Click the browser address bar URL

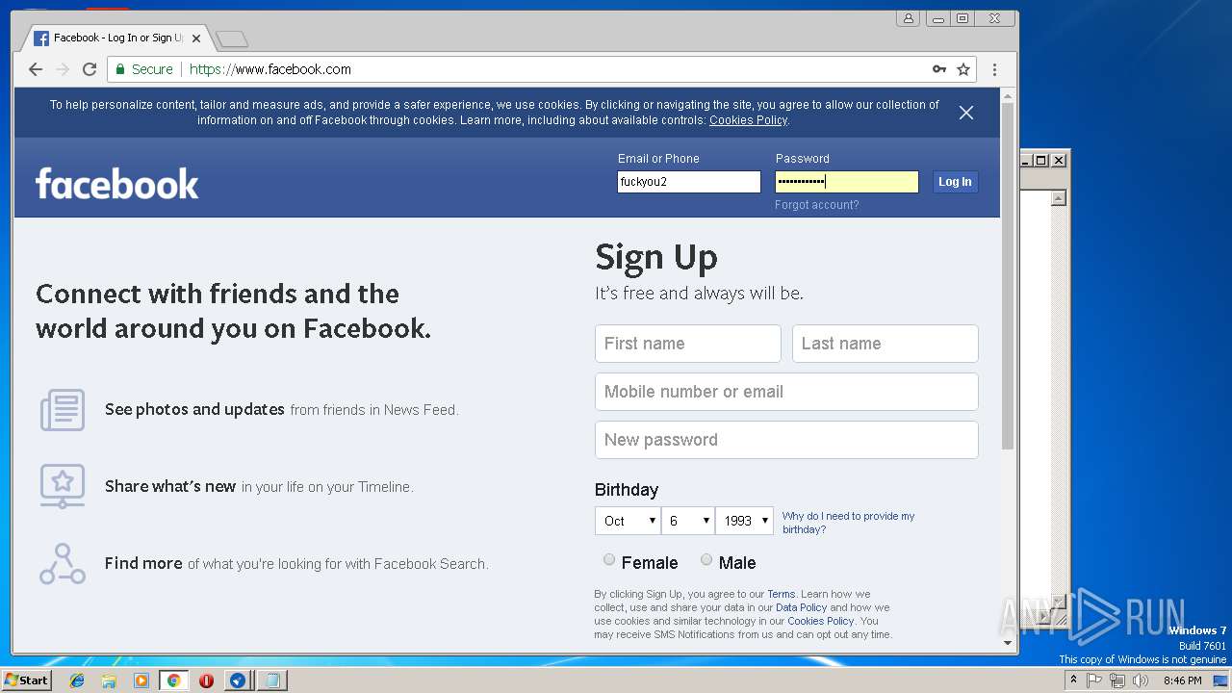click(x=270, y=69)
